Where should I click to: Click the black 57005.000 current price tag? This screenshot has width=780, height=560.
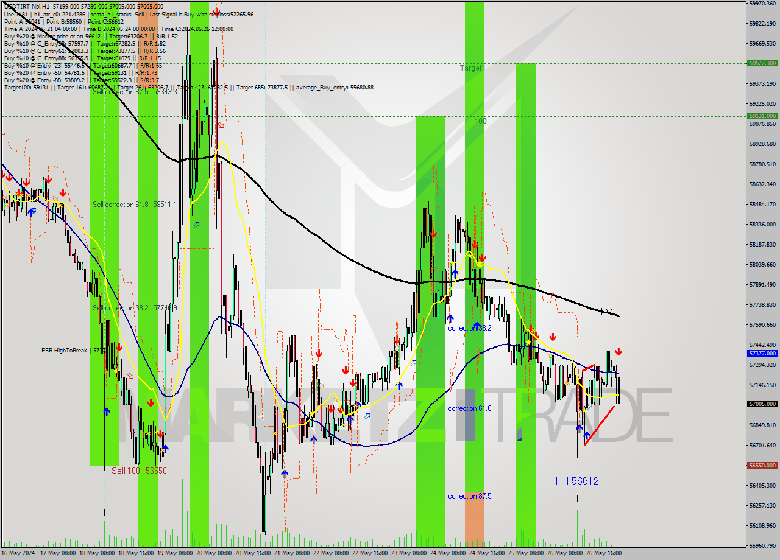tap(762, 404)
